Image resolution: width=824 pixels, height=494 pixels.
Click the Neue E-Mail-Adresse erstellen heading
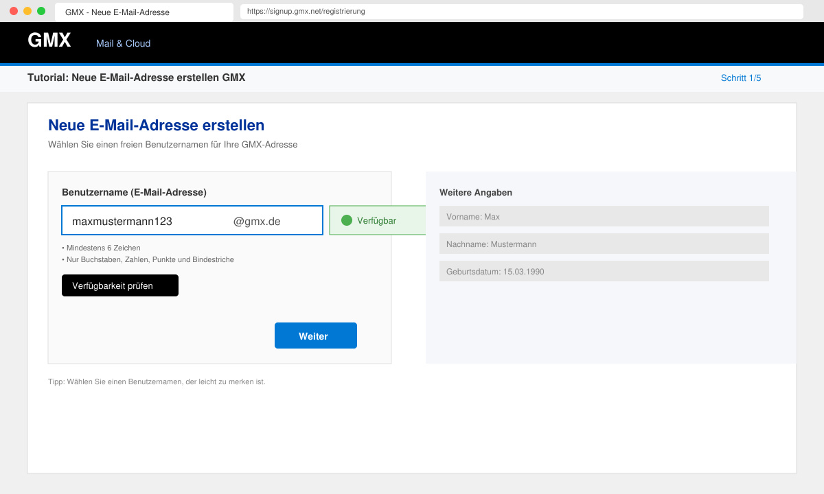pyautogui.click(x=156, y=125)
